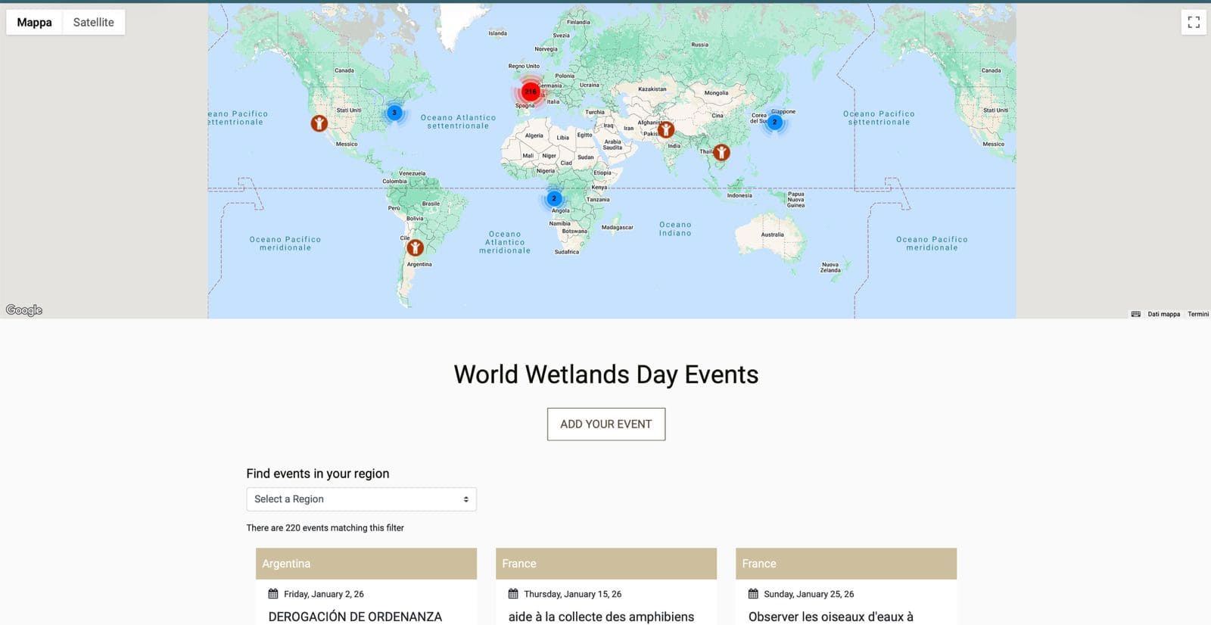Click the blue 2 cluster marker above Angola
The image size is (1211, 625).
click(554, 199)
